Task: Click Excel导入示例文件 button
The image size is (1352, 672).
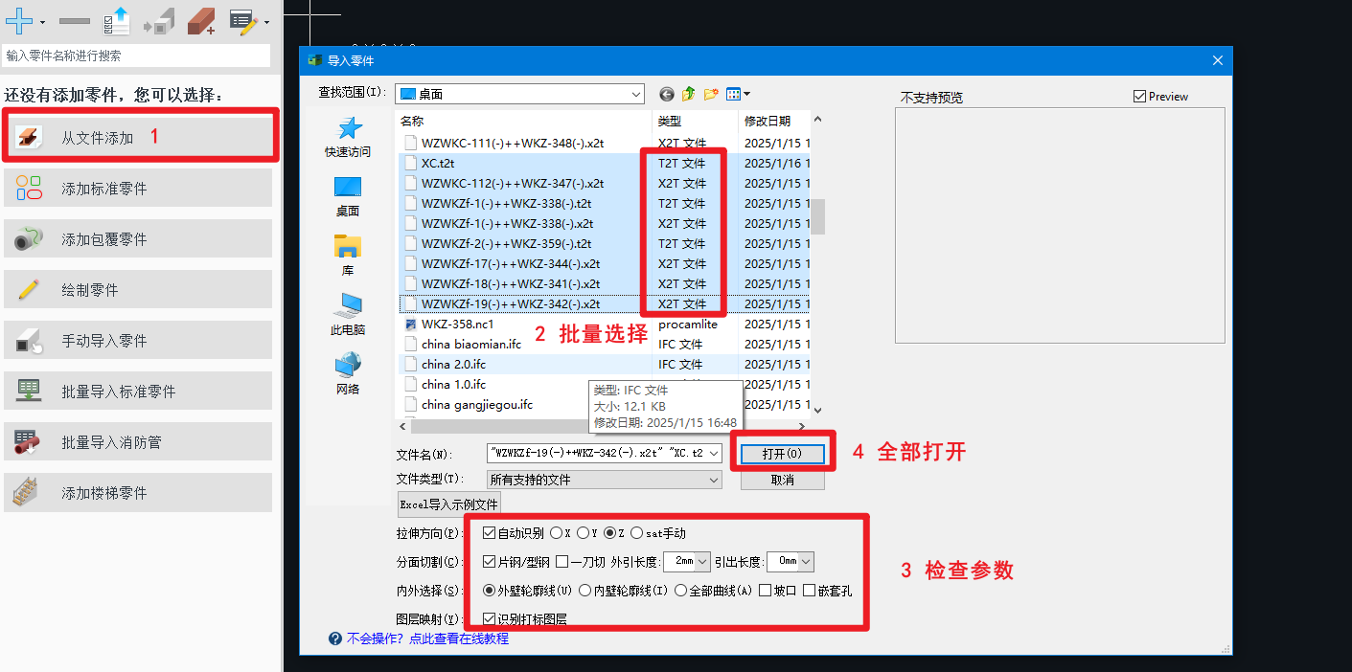Action: click(x=448, y=504)
